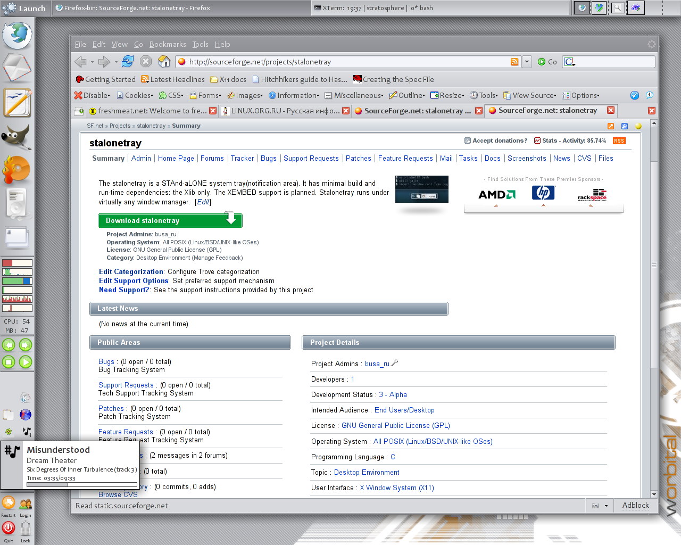Click the Lock padlock icon

[26, 529]
